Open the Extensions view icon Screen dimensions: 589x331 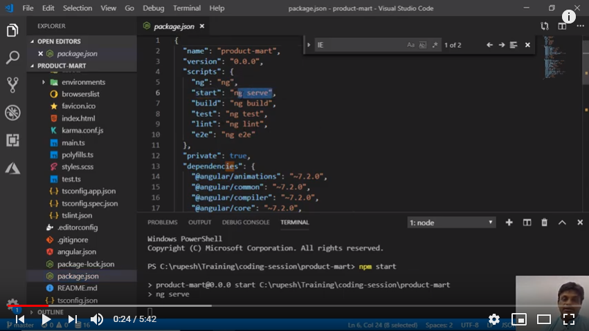coord(12,140)
